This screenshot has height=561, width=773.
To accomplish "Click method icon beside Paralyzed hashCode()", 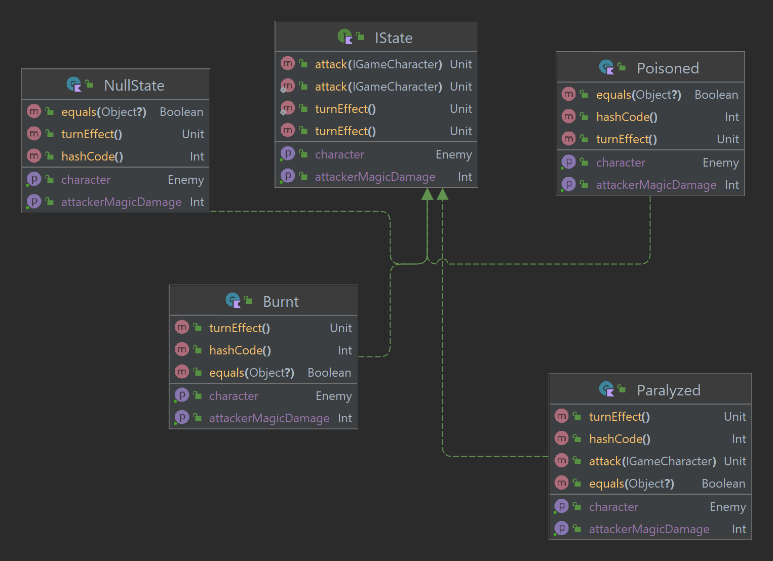I will coord(562,438).
